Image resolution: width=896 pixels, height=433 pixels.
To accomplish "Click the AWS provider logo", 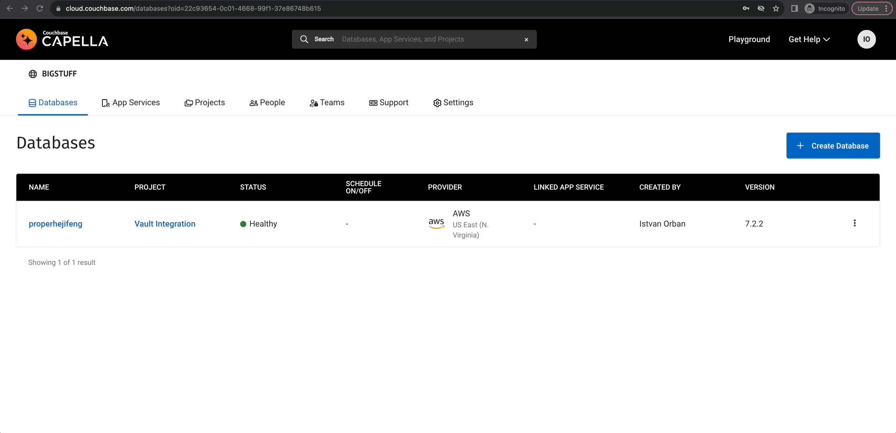I will pyautogui.click(x=436, y=224).
